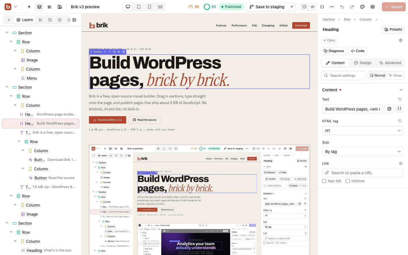Click the undo arrow in top toolbar
The height and width of the screenshot is (255, 408).
point(342,7)
